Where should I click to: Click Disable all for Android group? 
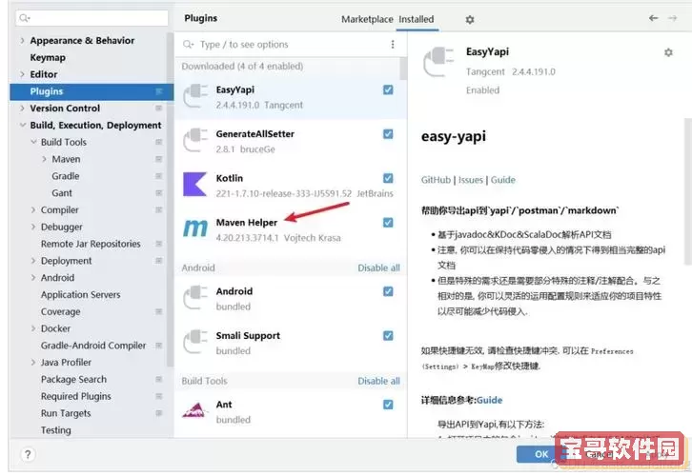(378, 268)
